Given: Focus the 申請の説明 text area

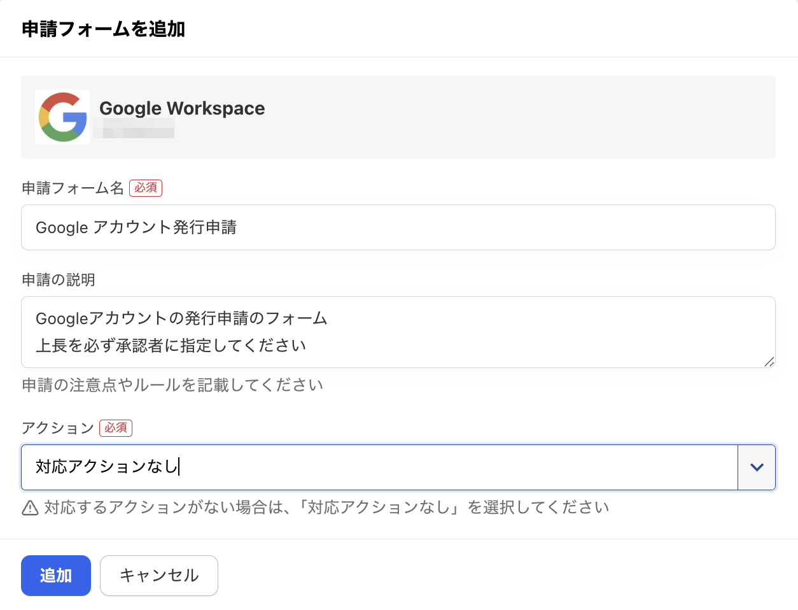Looking at the screenshot, I should click(398, 332).
